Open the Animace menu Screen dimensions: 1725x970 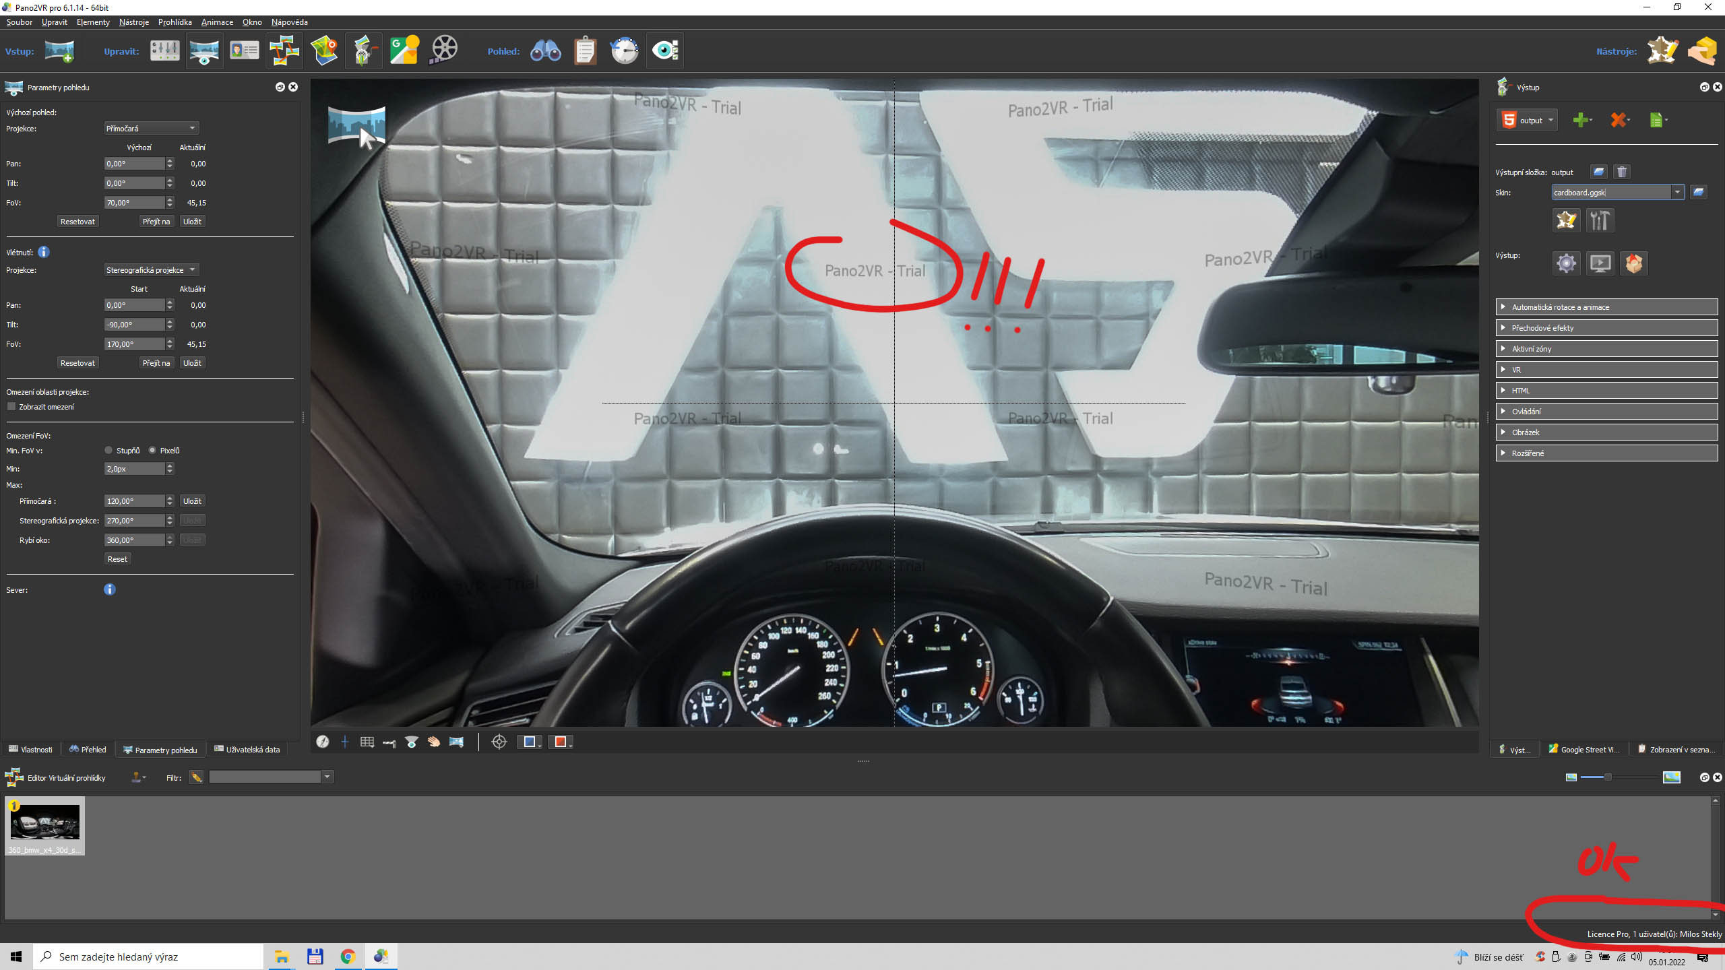pos(217,22)
